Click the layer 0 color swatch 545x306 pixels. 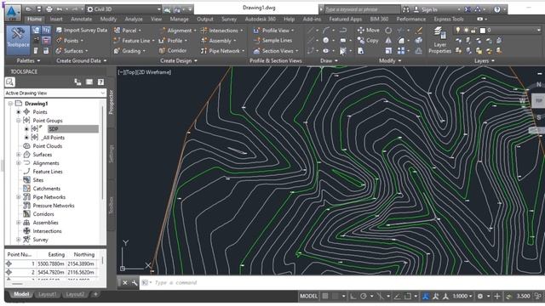(483, 31)
